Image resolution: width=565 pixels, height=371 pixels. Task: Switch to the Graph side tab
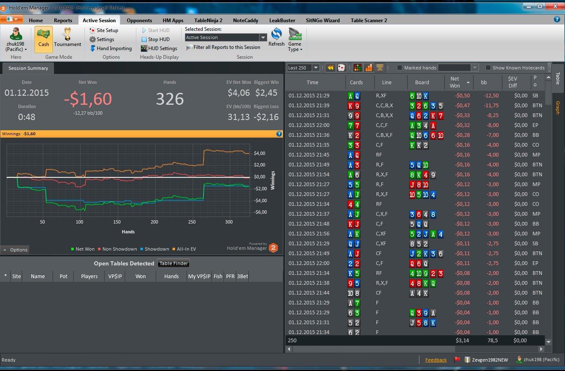[x=558, y=107]
